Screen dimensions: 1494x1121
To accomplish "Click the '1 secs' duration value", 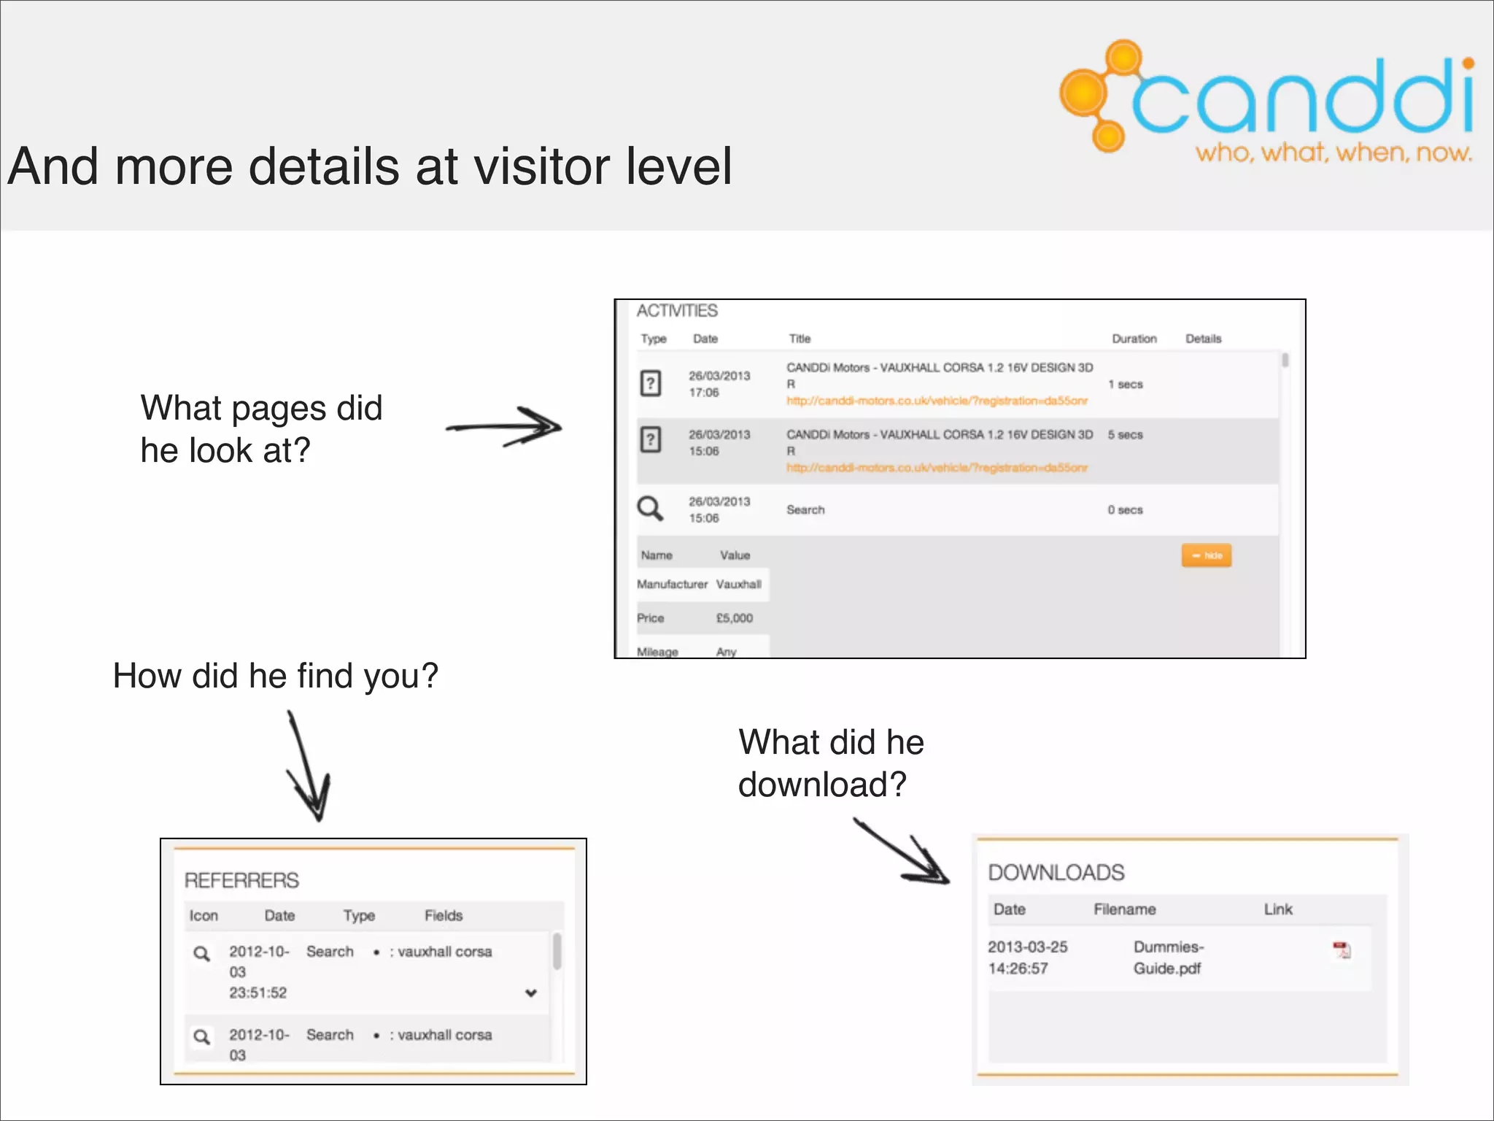I will pos(1126,384).
